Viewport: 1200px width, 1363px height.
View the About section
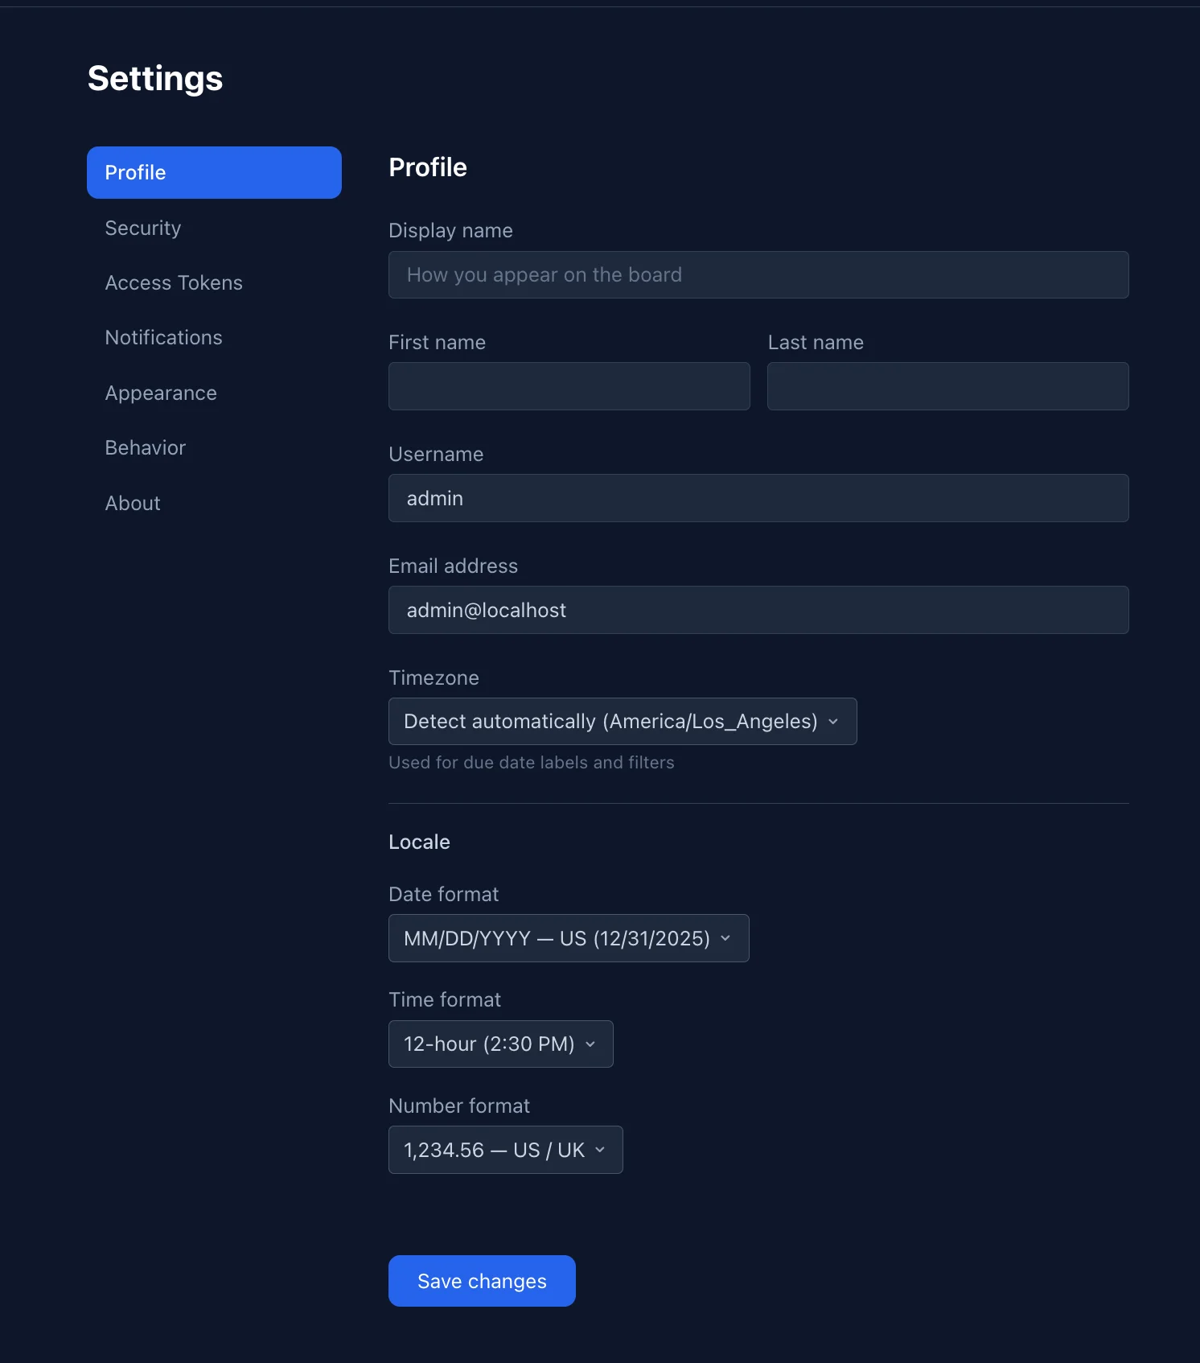tap(133, 503)
